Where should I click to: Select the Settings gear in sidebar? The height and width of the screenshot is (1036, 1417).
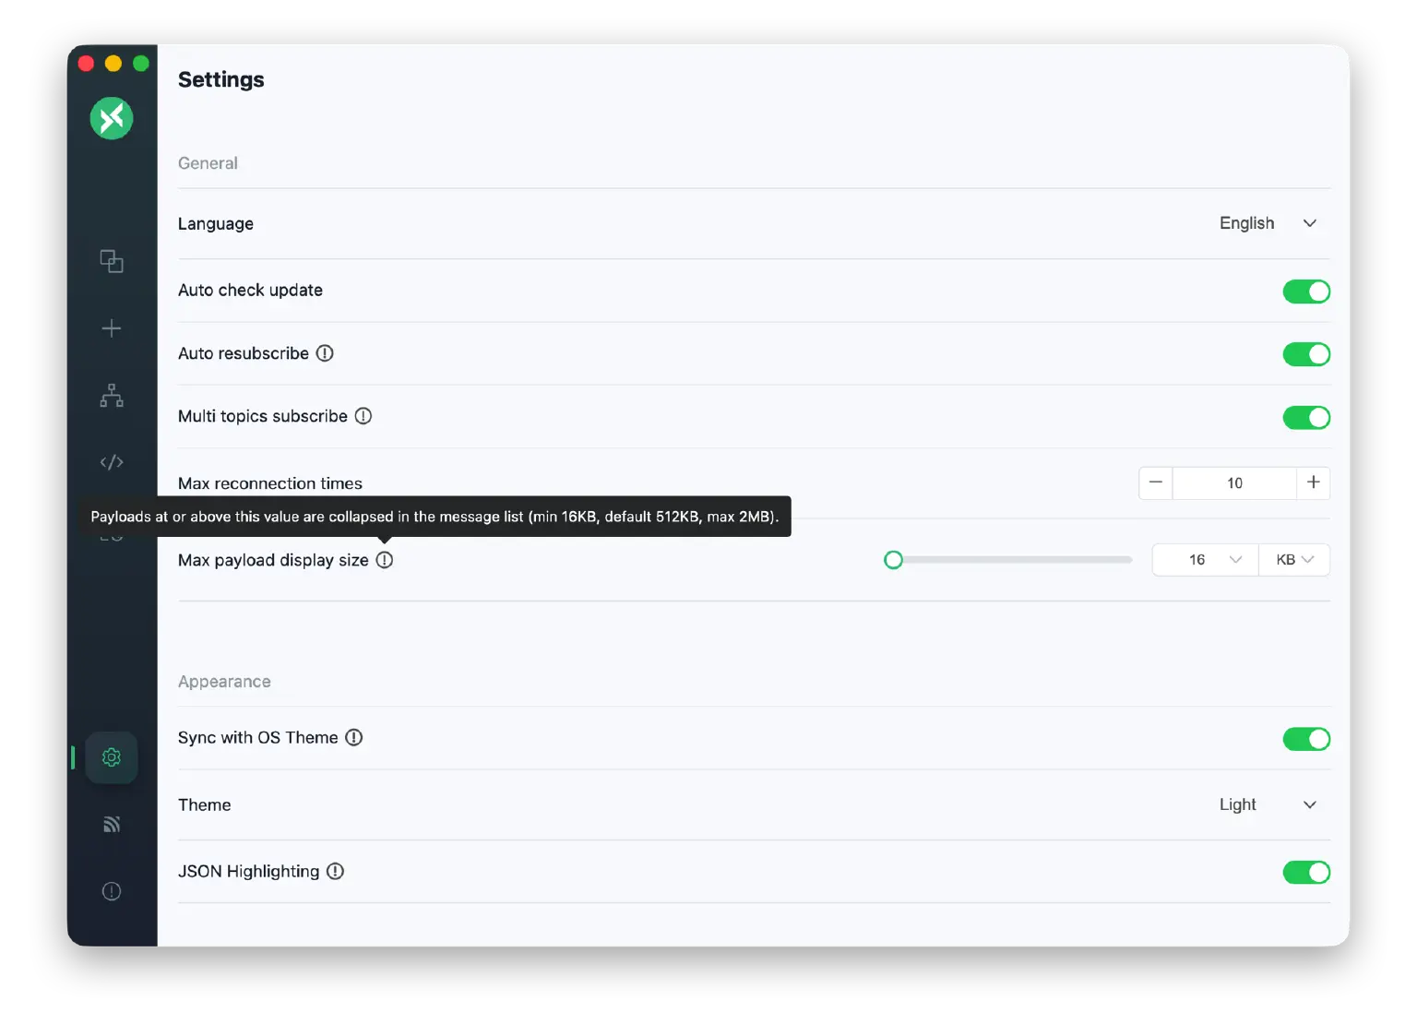click(x=112, y=757)
